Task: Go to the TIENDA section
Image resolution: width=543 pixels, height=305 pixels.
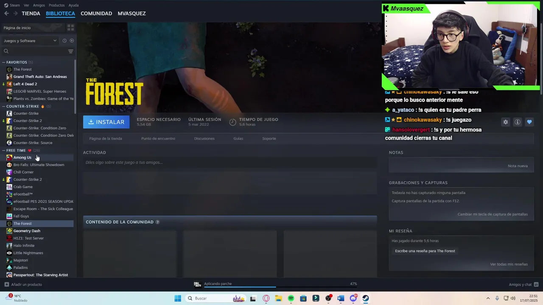Action: point(31,14)
